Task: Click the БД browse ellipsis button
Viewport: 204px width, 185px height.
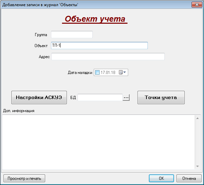Action: click(x=126, y=98)
